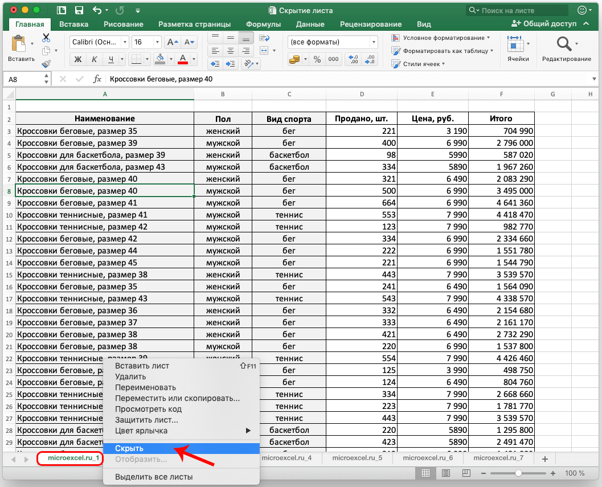602x487 pixels.
Task: Click Общий доступ share button
Action: (544, 24)
